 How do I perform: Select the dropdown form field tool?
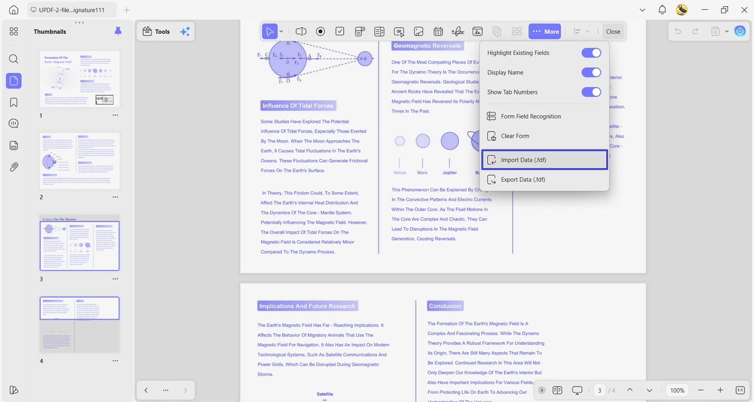360,31
